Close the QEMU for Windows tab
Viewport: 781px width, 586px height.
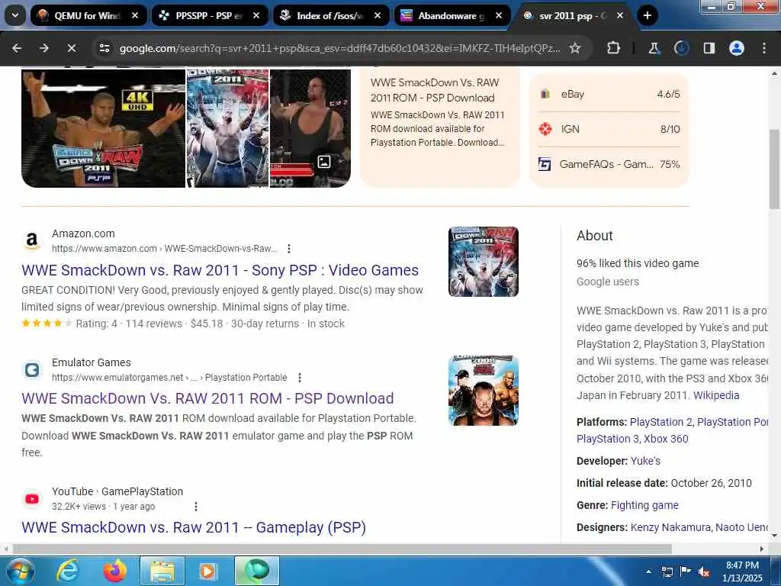[x=135, y=16]
